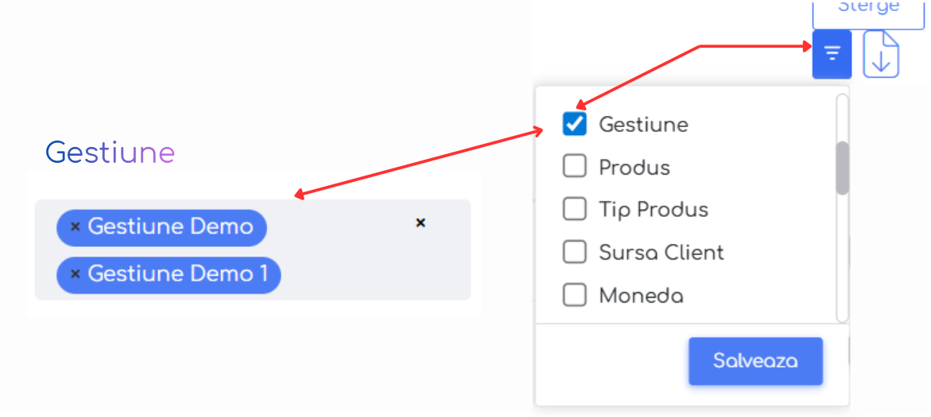Tick the Tip Produs checkbox
The image size is (931, 417).
(574, 210)
